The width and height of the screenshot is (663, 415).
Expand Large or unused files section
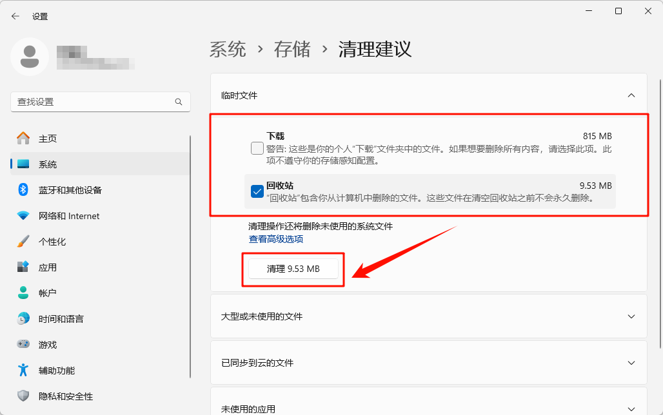point(631,316)
